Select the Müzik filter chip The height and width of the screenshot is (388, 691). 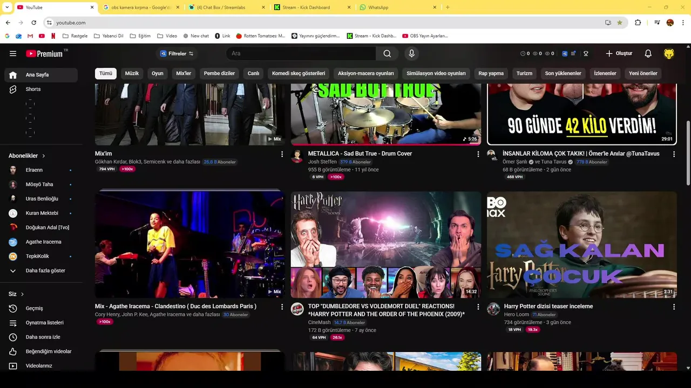tap(132, 73)
